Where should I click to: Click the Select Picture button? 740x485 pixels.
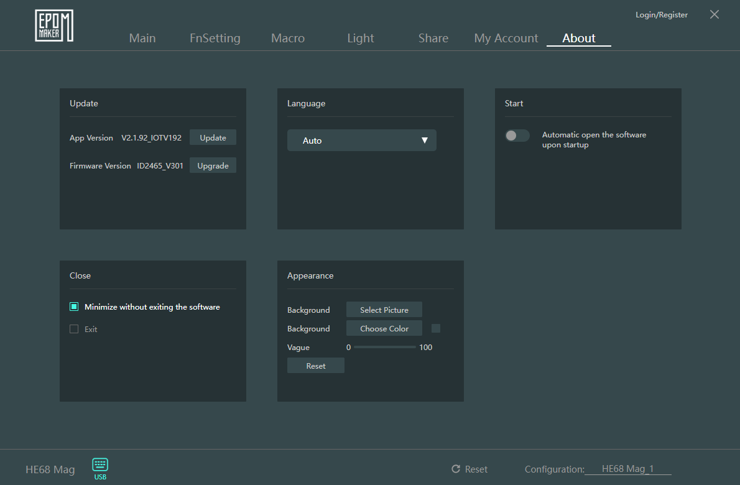pos(384,310)
